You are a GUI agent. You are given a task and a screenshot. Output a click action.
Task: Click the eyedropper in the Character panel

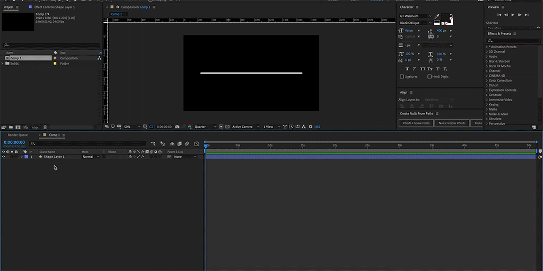[437, 16]
